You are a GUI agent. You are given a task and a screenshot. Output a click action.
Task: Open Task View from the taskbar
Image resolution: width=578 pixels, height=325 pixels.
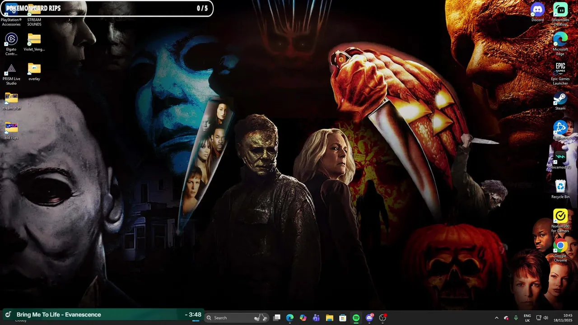(x=277, y=318)
